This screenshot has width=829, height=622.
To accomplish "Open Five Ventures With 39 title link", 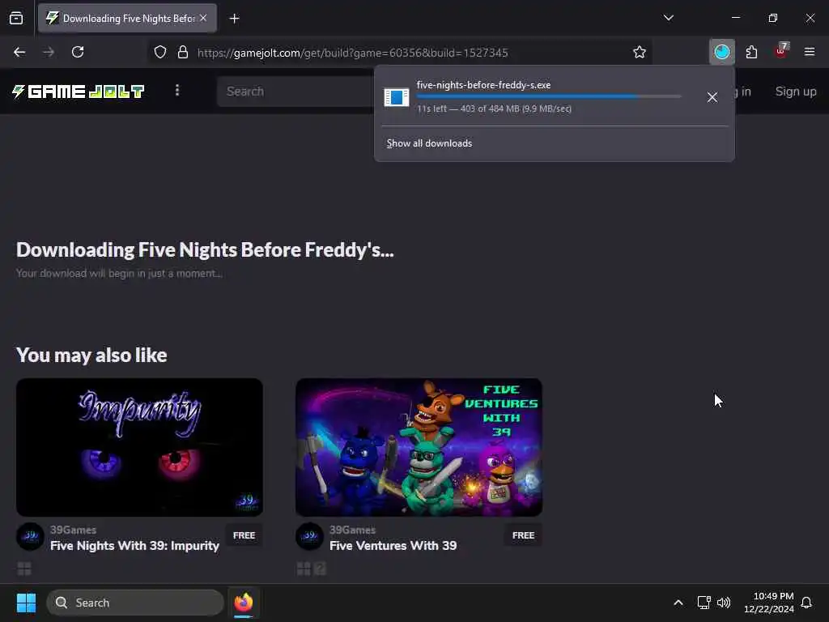I will point(393,546).
